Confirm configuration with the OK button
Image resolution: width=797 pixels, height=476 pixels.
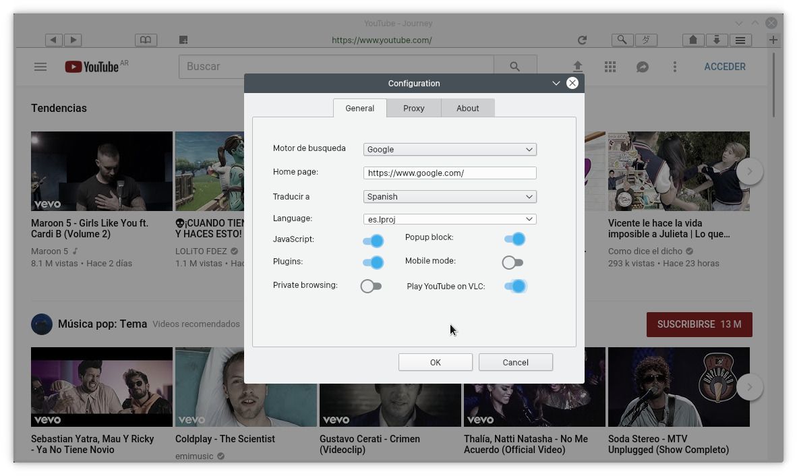435,362
